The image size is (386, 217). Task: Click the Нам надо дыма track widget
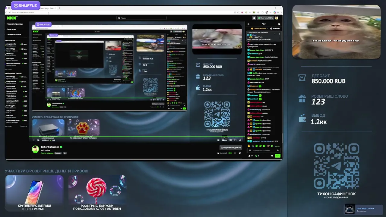point(364,209)
